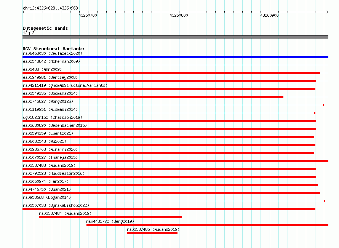Open the nsv3337483 (Audano2019) label

coord(49,165)
